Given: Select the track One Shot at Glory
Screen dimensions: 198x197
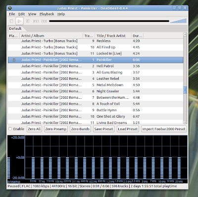Looking at the screenshot, I should pos(96,116).
